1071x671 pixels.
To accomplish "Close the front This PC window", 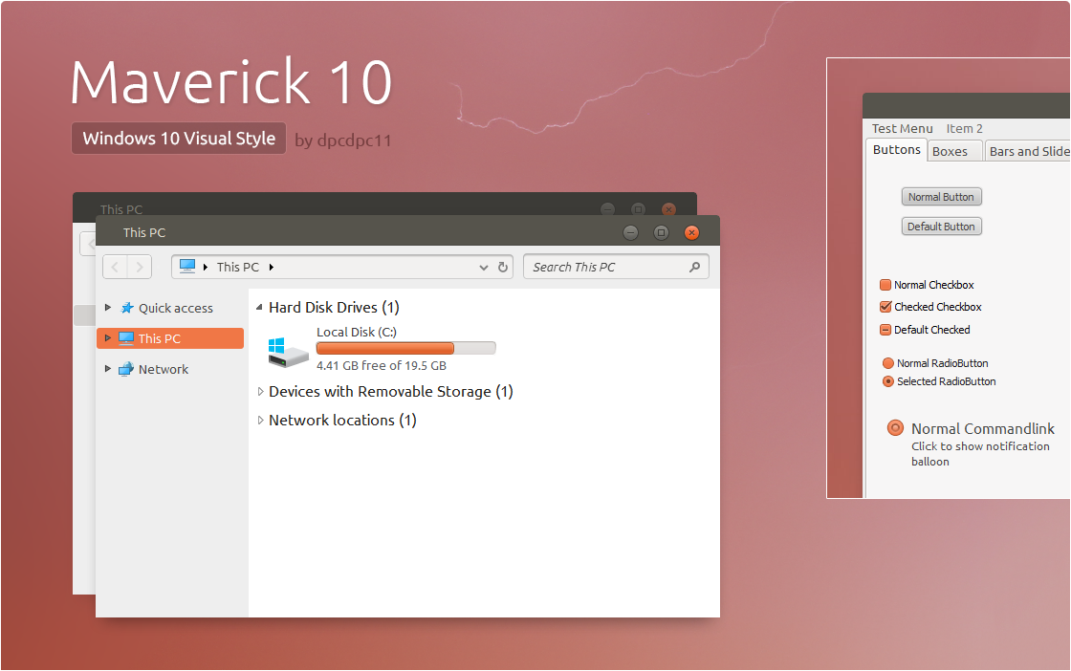I will [692, 233].
